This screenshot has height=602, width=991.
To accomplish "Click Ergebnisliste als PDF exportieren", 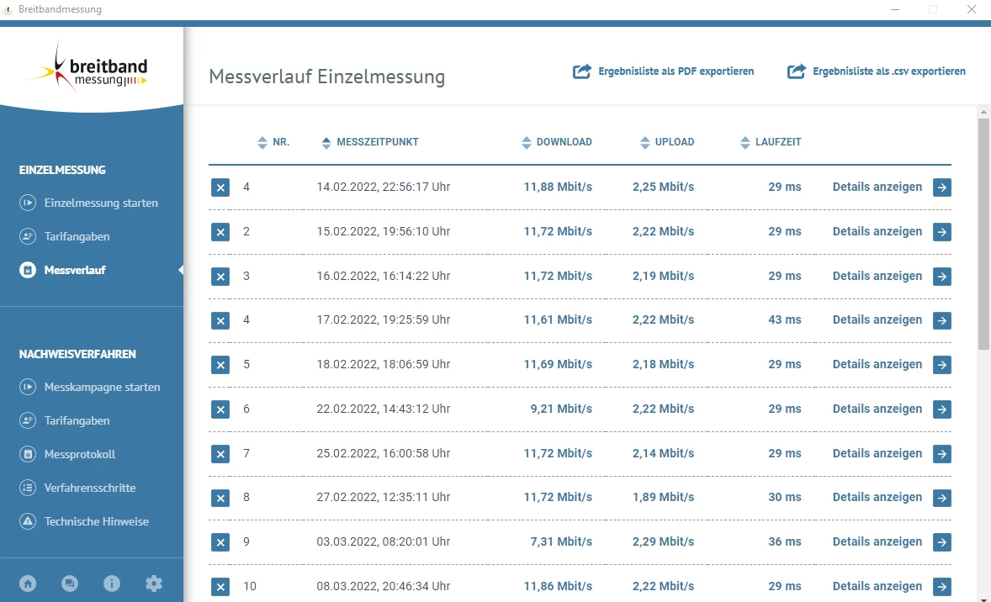I will [x=676, y=71].
